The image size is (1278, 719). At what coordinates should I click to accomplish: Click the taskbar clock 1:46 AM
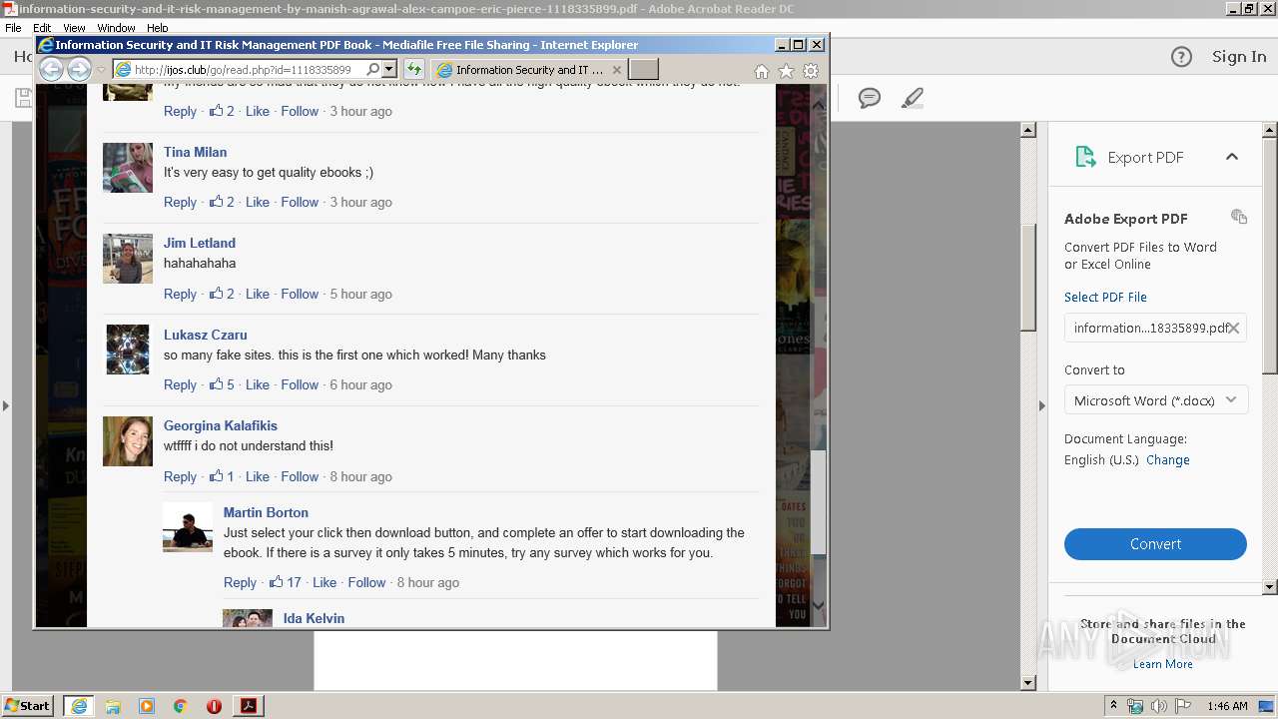(x=1227, y=706)
